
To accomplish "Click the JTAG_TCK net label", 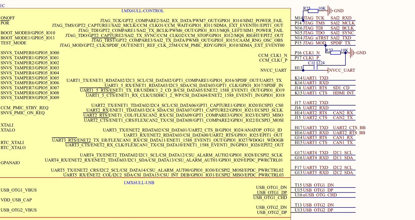I will click(x=314, y=18).
